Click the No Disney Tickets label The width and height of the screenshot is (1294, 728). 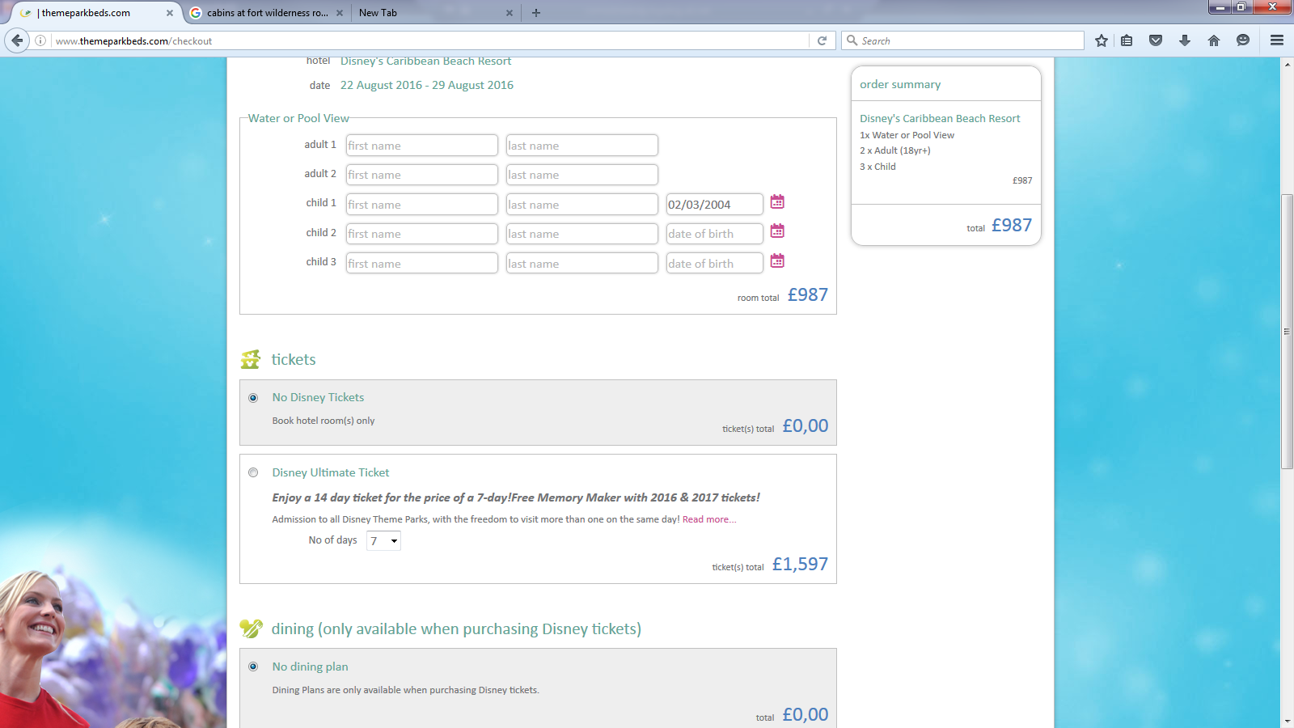tap(318, 397)
